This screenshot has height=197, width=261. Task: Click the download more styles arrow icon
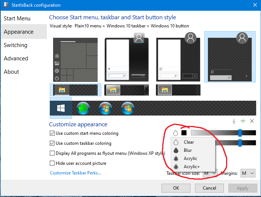[x=234, y=121]
